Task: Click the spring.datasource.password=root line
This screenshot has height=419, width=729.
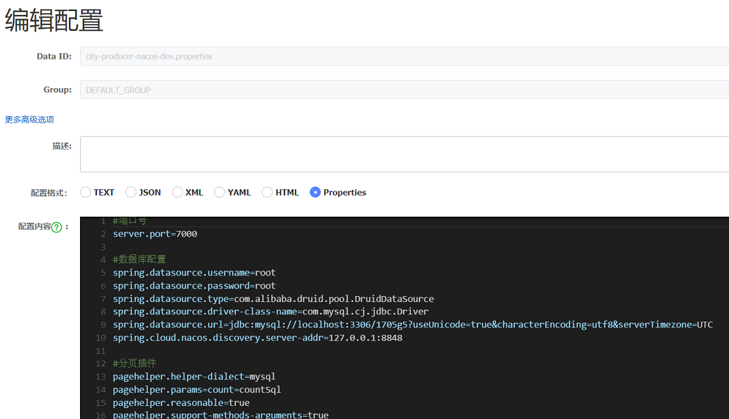Action: click(x=194, y=286)
